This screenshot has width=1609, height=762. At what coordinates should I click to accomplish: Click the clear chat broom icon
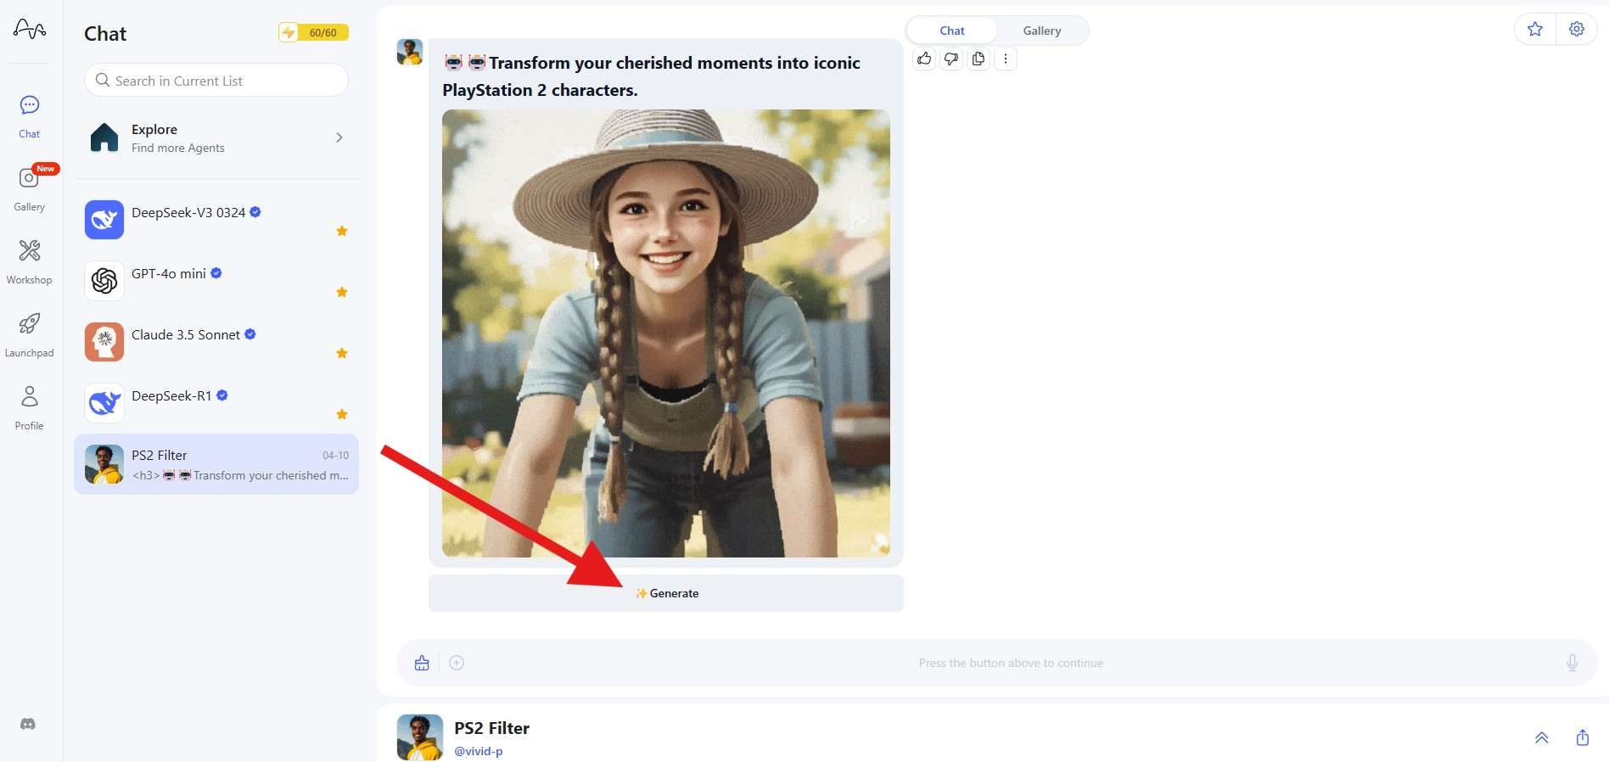click(x=422, y=663)
